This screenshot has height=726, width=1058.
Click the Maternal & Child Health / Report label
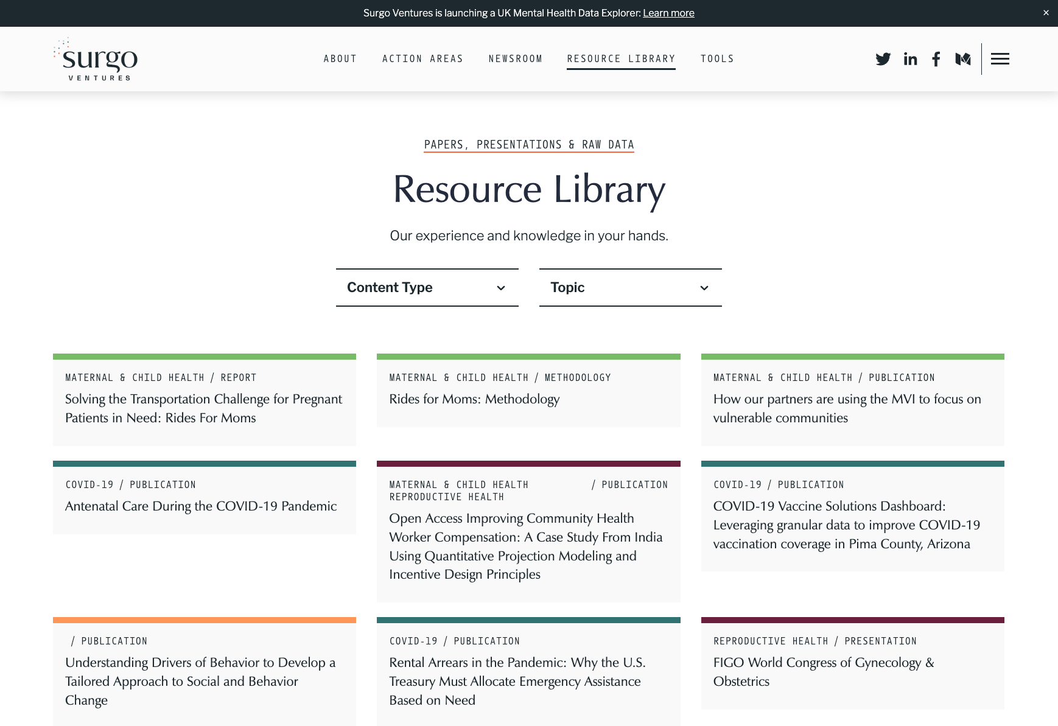(x=161, y=378)
